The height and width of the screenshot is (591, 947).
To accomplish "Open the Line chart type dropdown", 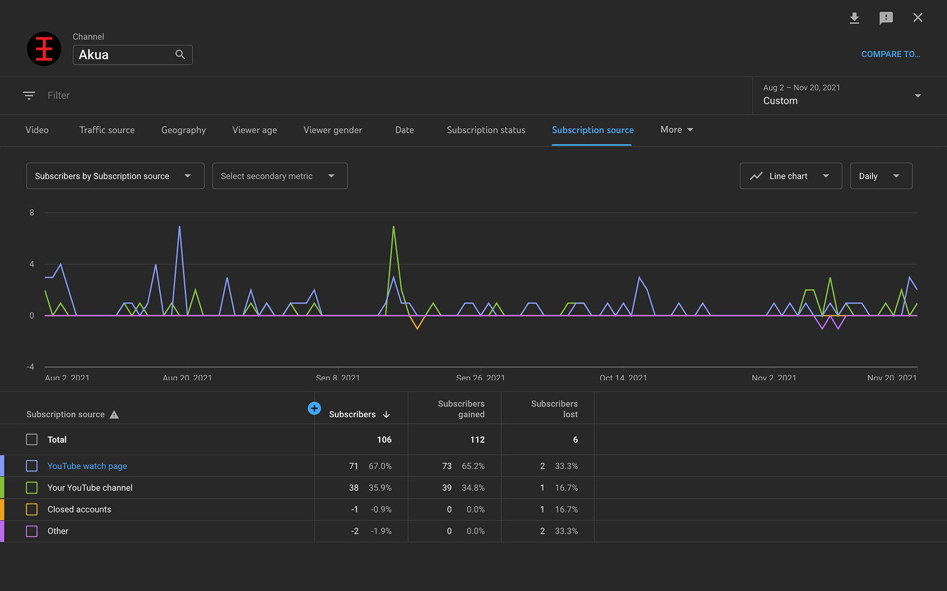I will click(x=791, y=176).
